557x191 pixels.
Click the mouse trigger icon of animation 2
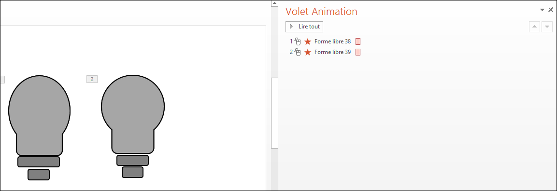(x=298, y=53)
